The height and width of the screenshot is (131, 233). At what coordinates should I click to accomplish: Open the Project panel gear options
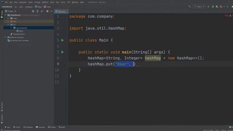coord(47,11)
